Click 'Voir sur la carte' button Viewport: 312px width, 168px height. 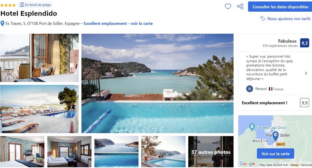click(x=275, y=154)
